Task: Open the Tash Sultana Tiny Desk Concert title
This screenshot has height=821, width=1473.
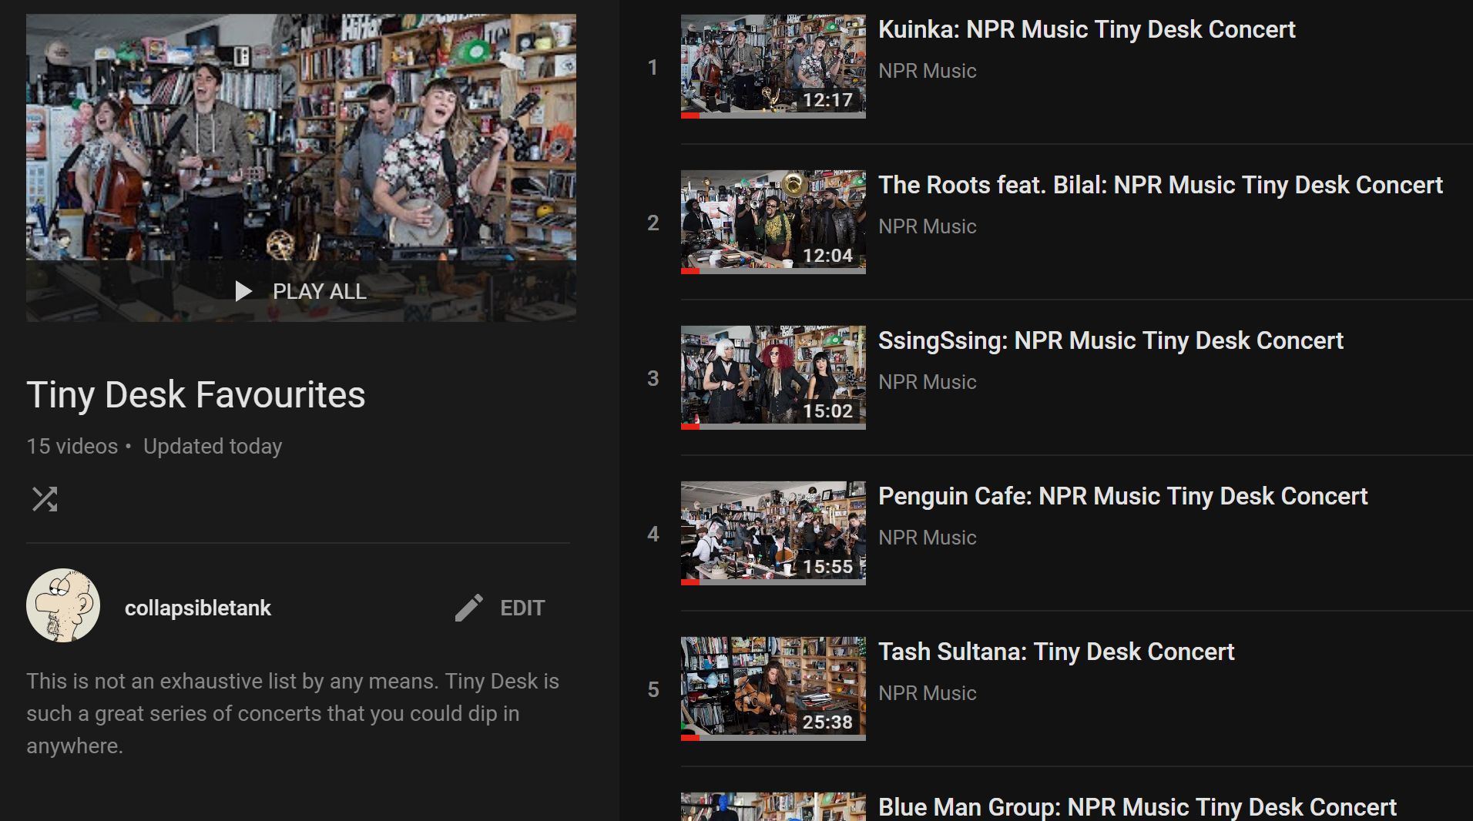Action: coord(1055,652)
